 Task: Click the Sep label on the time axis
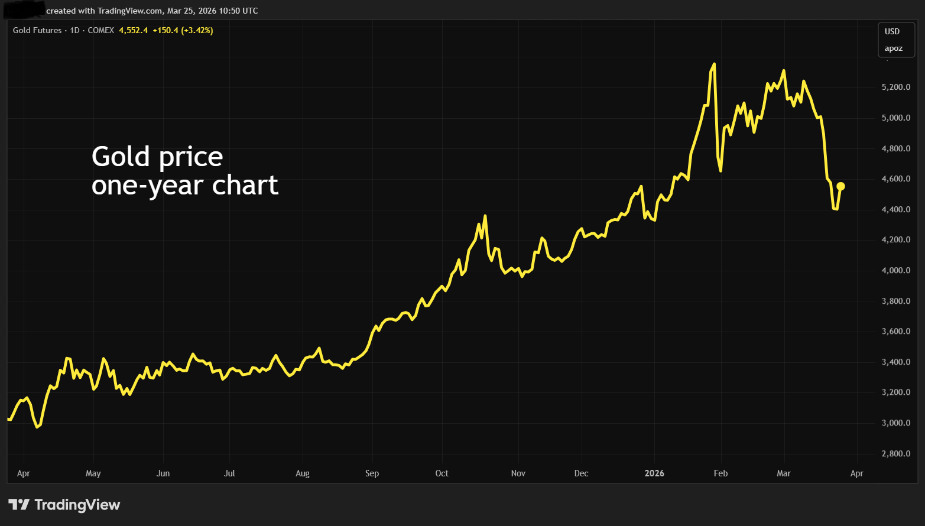tap(372, 473)
